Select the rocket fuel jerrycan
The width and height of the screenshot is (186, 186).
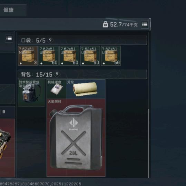coord(76,138)
